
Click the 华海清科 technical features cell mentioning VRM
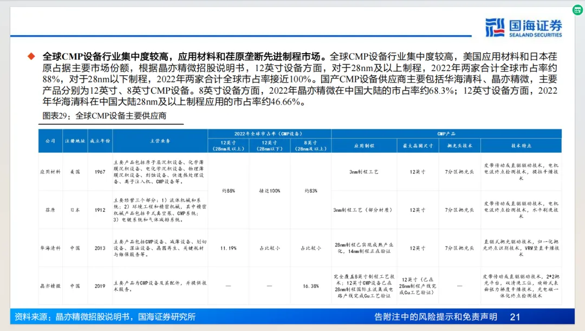521,248
